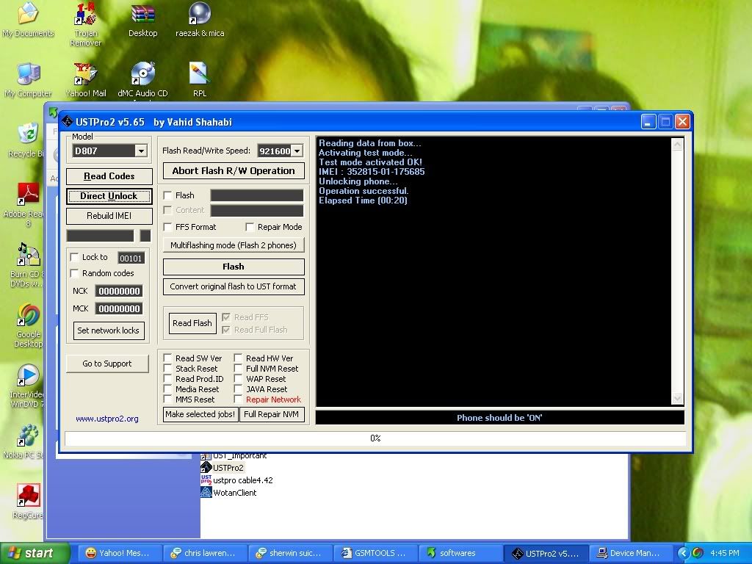This screenshot has height=564, width=752.
Task: Launch Google Desktop shortcut
Action: 28,325
